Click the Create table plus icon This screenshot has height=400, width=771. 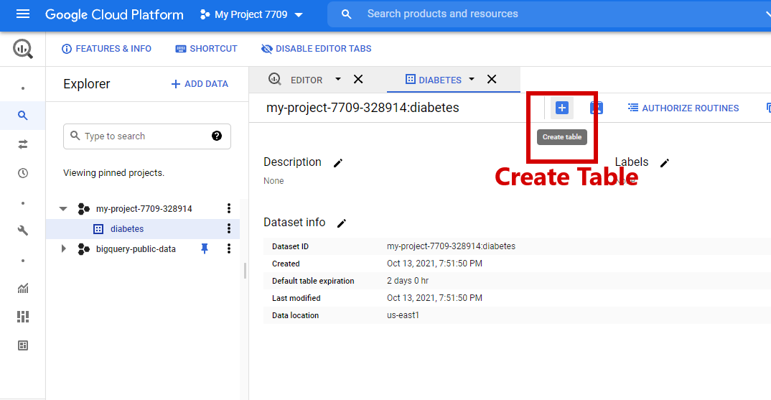562,108
